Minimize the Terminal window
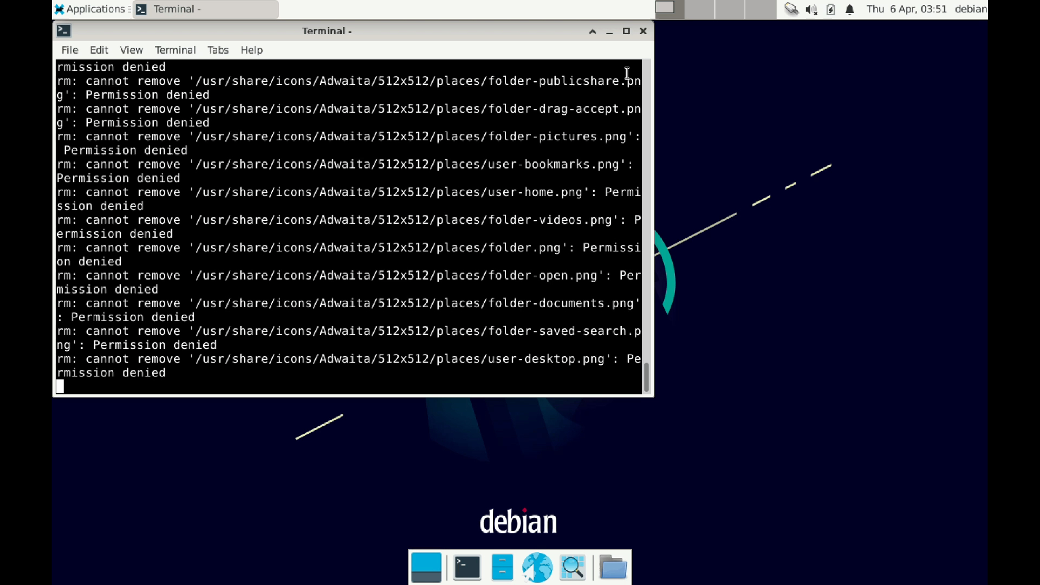The image size is (1040, 585). pos(609,31)
